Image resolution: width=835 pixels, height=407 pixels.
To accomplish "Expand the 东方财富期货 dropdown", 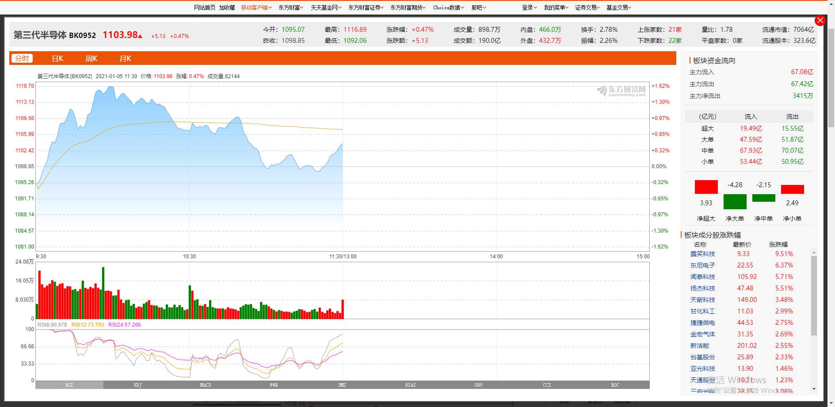I will pos(408,8).
